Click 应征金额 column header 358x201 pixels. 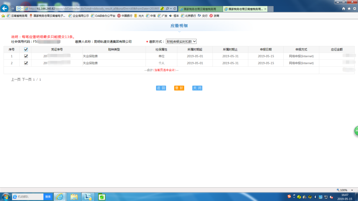pos(337,49)
